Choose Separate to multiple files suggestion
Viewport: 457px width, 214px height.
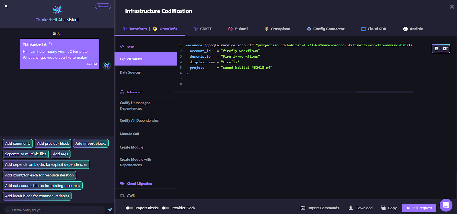click(26, 154)
